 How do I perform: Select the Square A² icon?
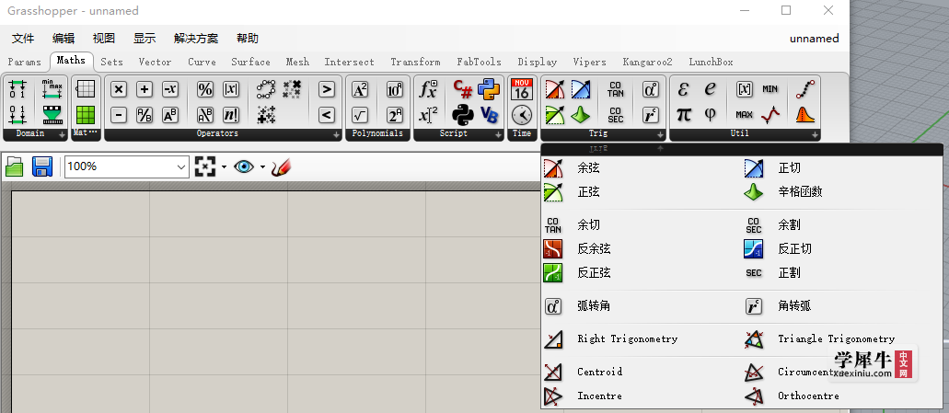click(x=360, y=89)
